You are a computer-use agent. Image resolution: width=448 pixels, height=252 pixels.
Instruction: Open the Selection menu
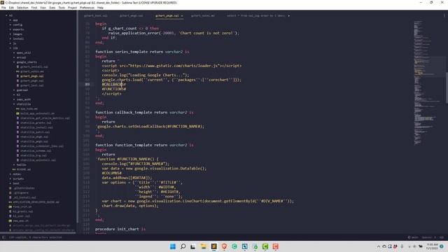pyautogui.click(x=22, y=8)
